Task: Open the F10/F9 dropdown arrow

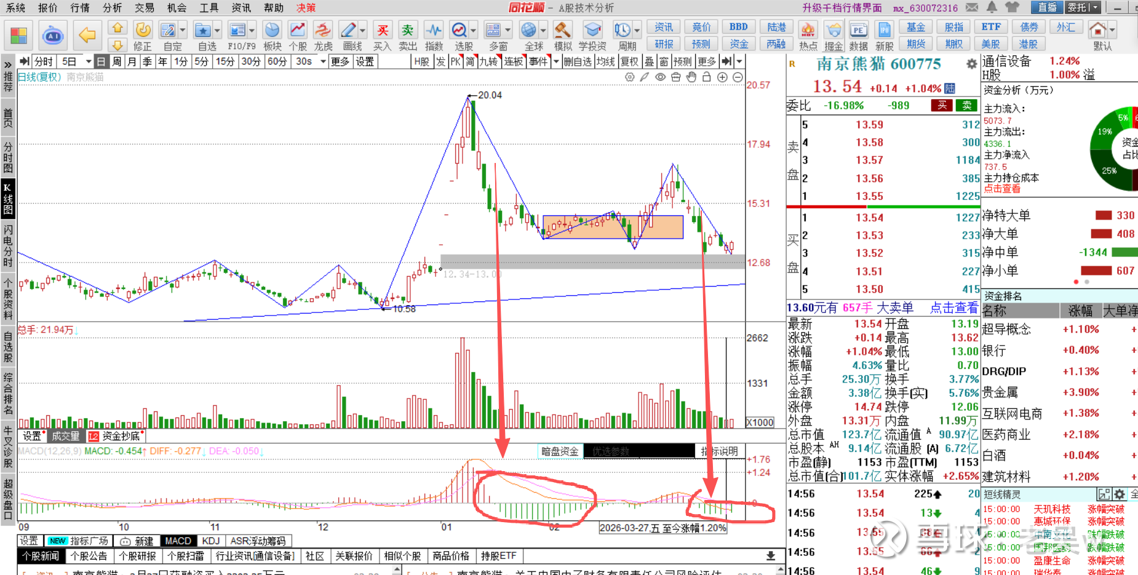Action: coord(252,30)
